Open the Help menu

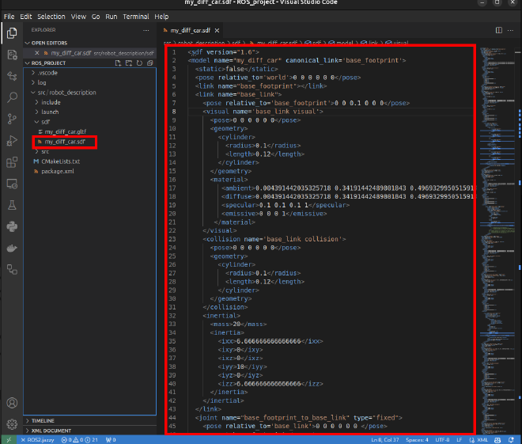161,17
